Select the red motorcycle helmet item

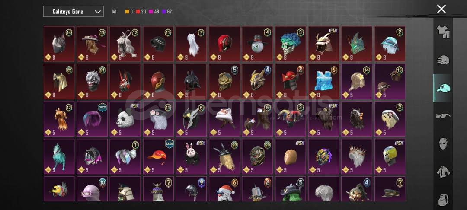pyautogui.click(x=224, y=44)
